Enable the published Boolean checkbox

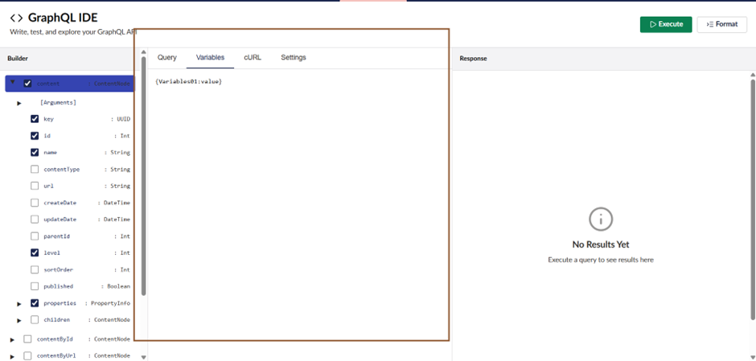click(x=35, y=286)
